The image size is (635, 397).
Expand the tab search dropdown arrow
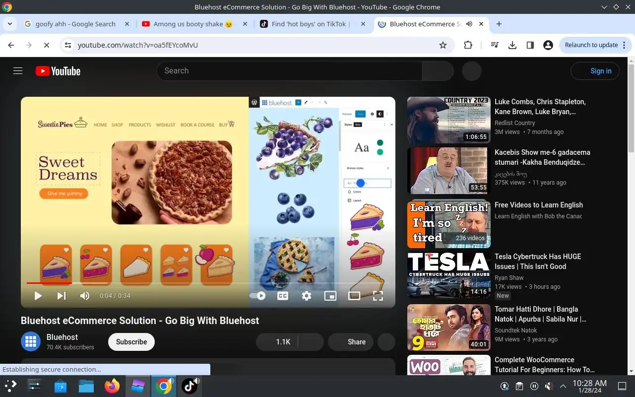pyautogui.click(x=9, y=24)
